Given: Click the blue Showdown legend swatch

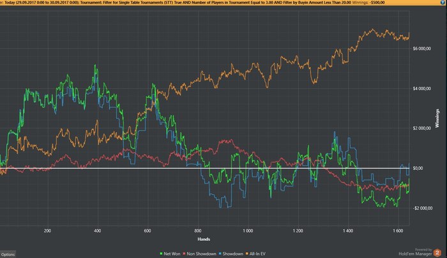Looking at the screenshot, I should point(220,254).
